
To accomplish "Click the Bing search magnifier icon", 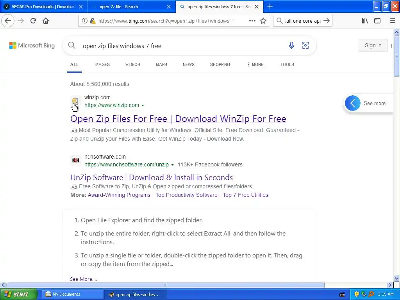I will click(x=72, y=45).
